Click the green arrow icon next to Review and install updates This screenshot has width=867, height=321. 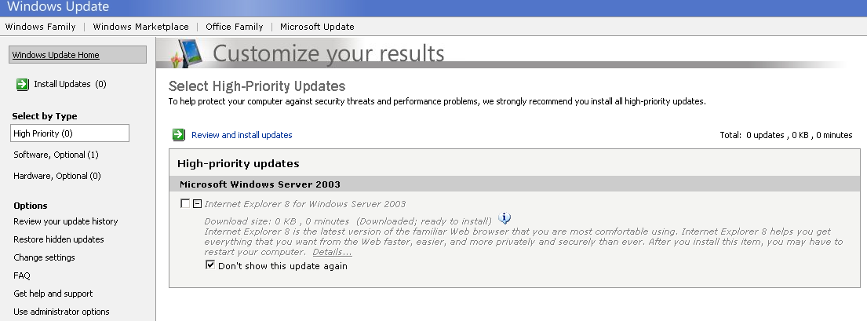click(x=178, y=135)
